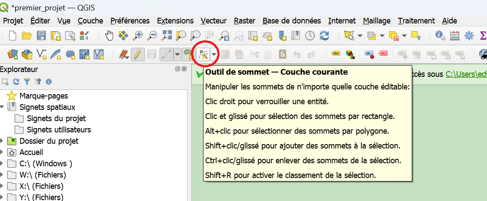Click new SpatiaLite layer feather icon
This screenshot has width=487, height=201.
56,55
